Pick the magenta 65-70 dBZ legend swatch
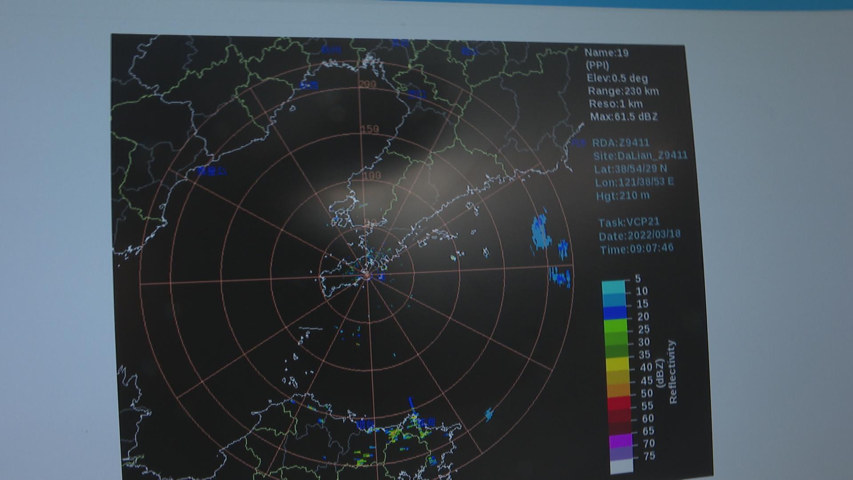Image resolution: width=853 pixels, height=480 pixels. [x=621, y=440]
